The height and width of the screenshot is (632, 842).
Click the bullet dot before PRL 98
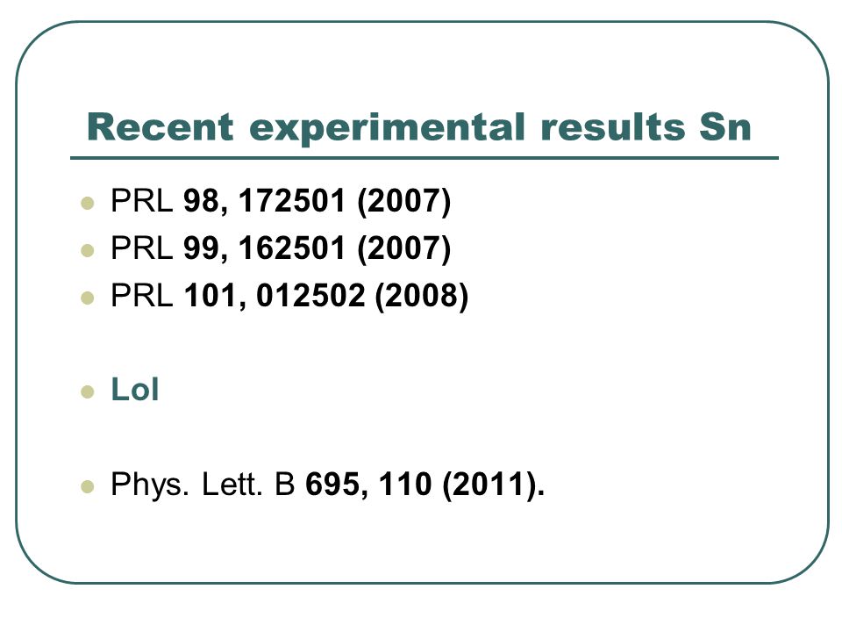[88, 203]
